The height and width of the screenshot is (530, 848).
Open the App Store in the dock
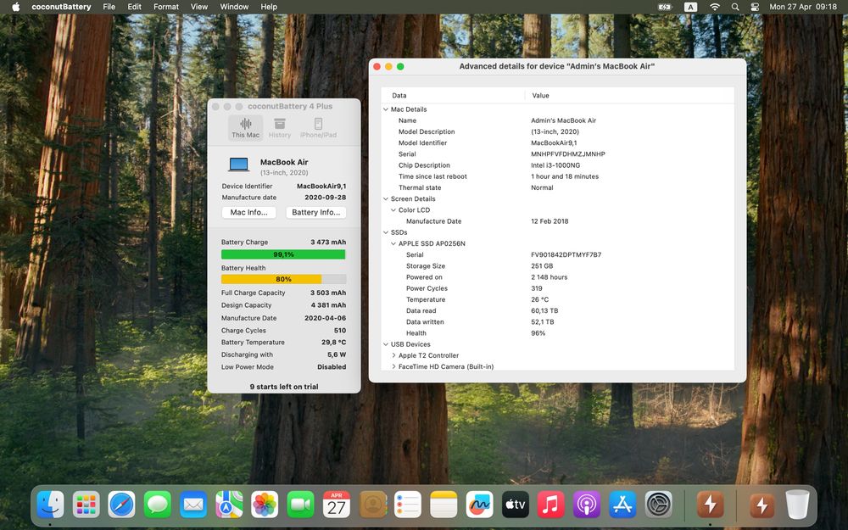622,505
